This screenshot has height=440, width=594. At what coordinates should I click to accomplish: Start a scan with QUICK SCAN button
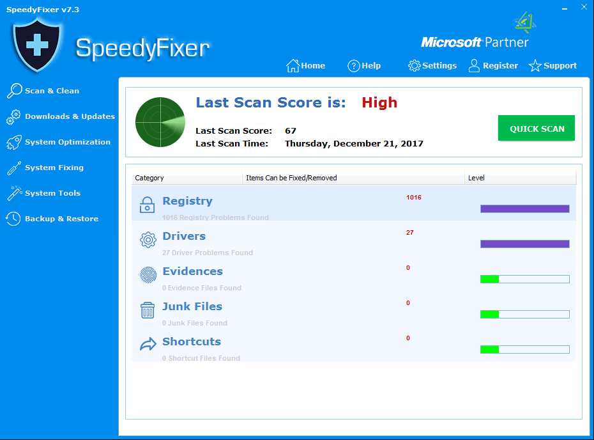point(537,129)
